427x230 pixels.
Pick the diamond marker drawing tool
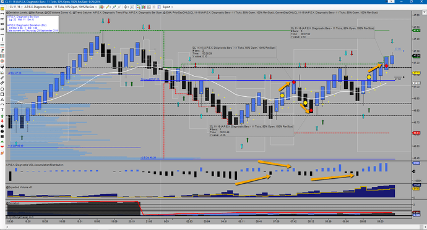[x=2, y=126]
